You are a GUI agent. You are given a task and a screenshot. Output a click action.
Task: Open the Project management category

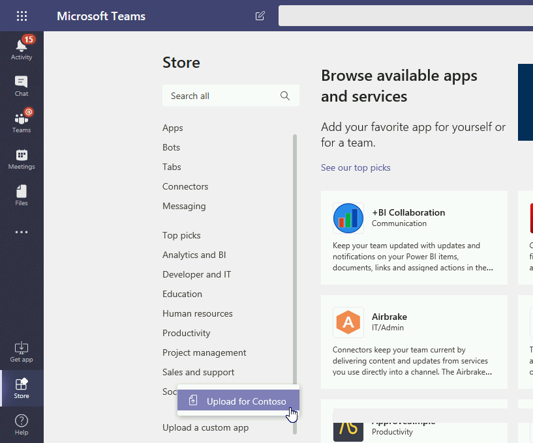pyautogui.click(x=204, y=352)
